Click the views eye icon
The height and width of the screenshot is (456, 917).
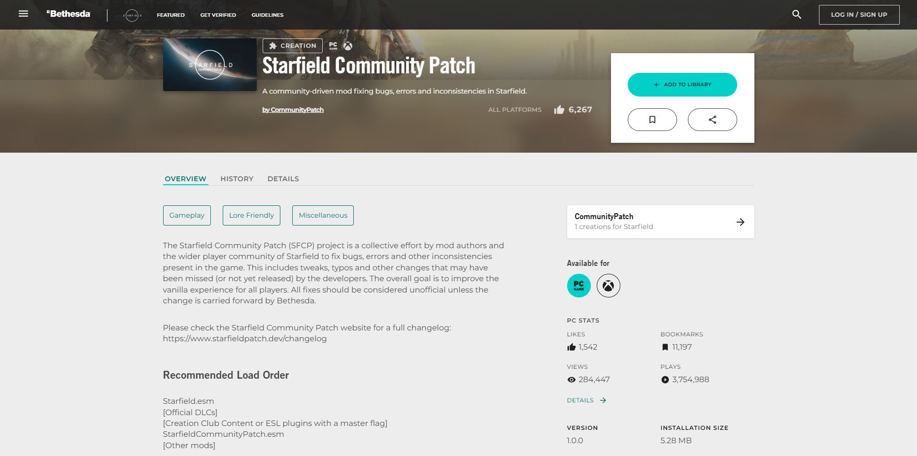pos(572,380)
